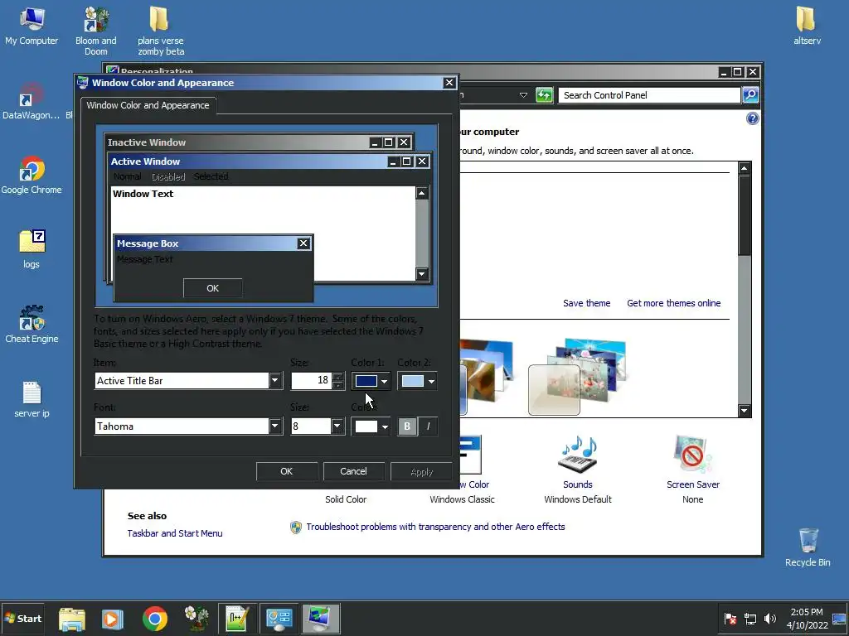The width and height of the screenshot is (849, 636).
Task: Click Disabled menu in preview window
Action: (x=168, y=177)
